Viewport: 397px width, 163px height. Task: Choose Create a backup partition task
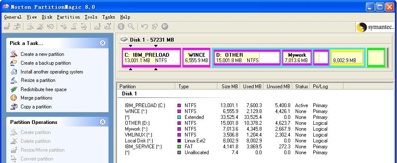(x=45, y=63)
